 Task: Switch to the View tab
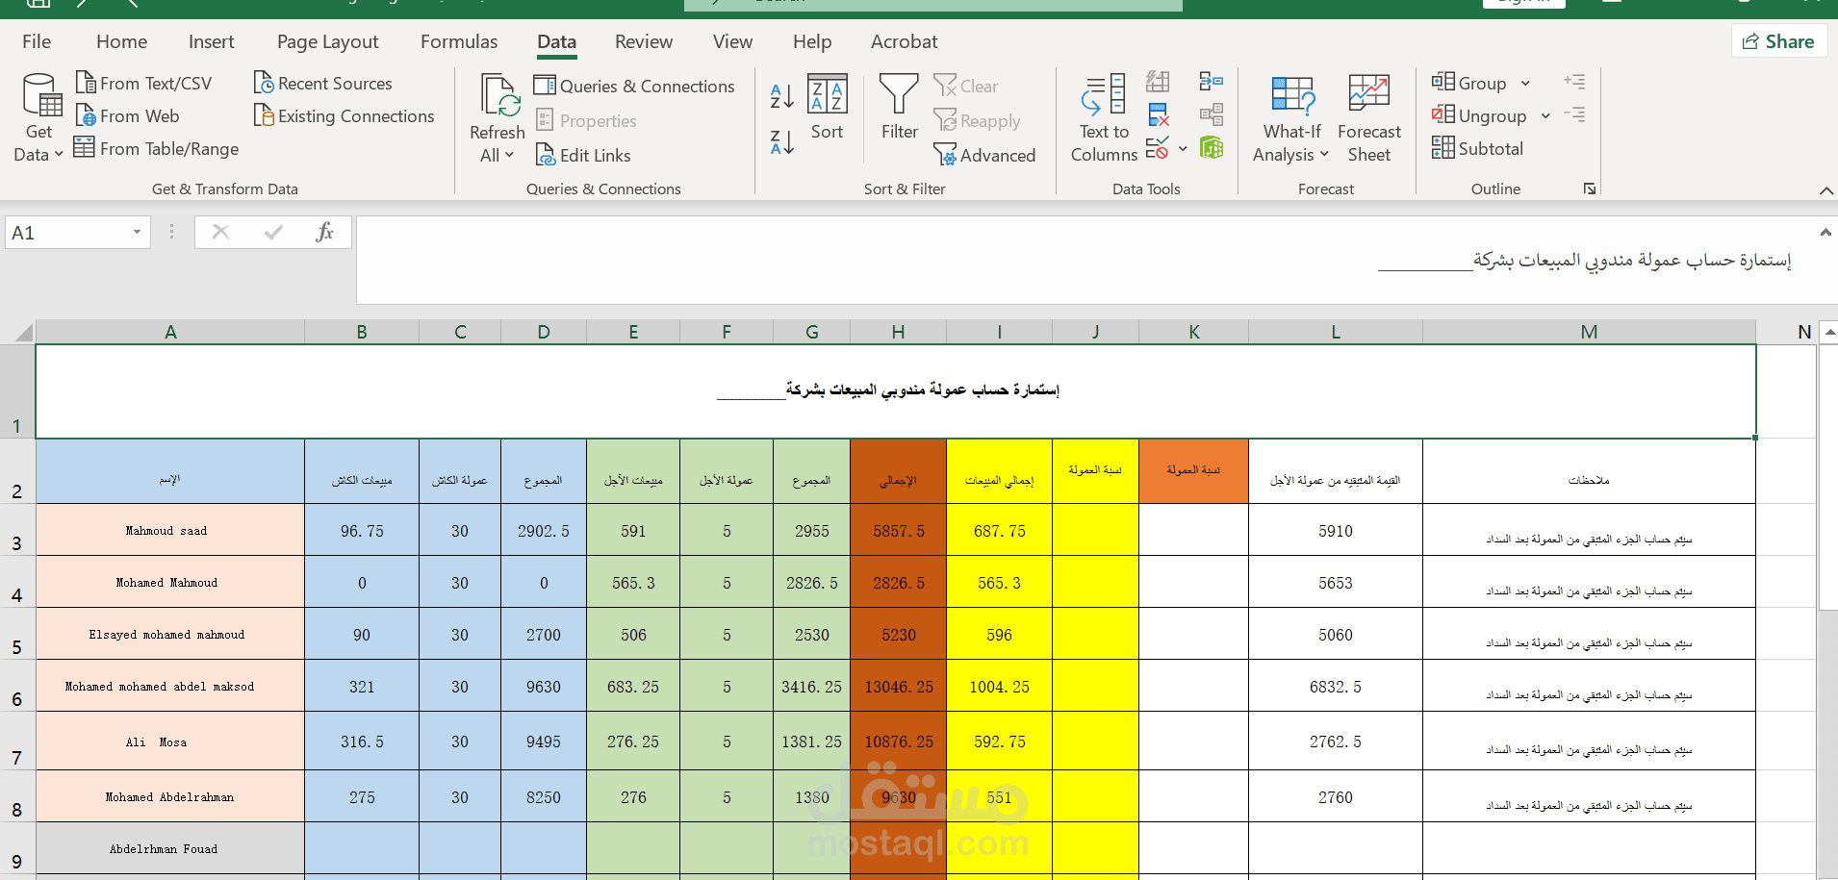click(732, 41)
